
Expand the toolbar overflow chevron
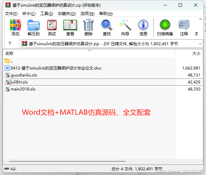200,19
